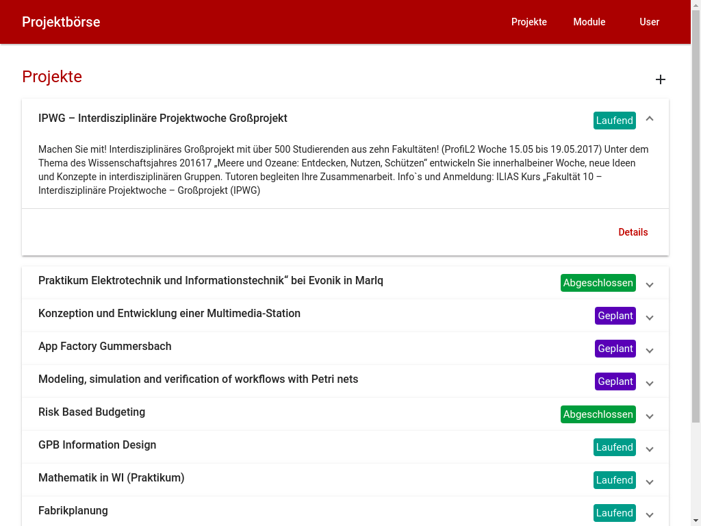Click Geplant badge on Petri nets project
Image resolution: width=701 pixels, height=526 pixels.
(x=615, y=381)
